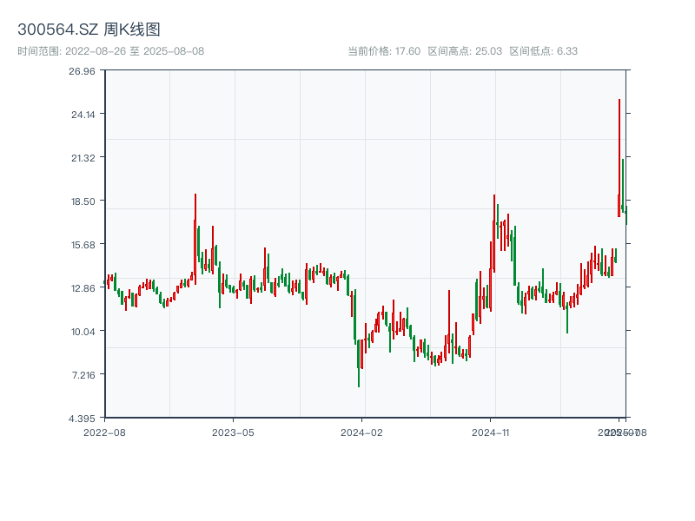The image size is (695, 521).
Task: Click the 区间低点 6.33 label
Action: (x=543, y=51)
